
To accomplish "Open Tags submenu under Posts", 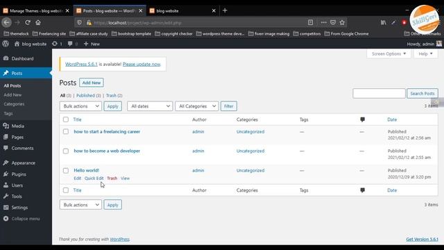I will click(x=8, y=113).
